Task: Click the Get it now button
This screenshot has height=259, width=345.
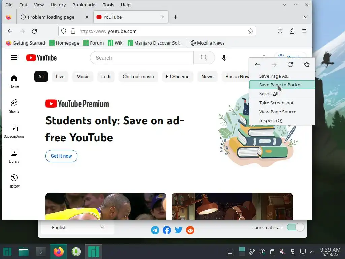Action: pos(61,156)
